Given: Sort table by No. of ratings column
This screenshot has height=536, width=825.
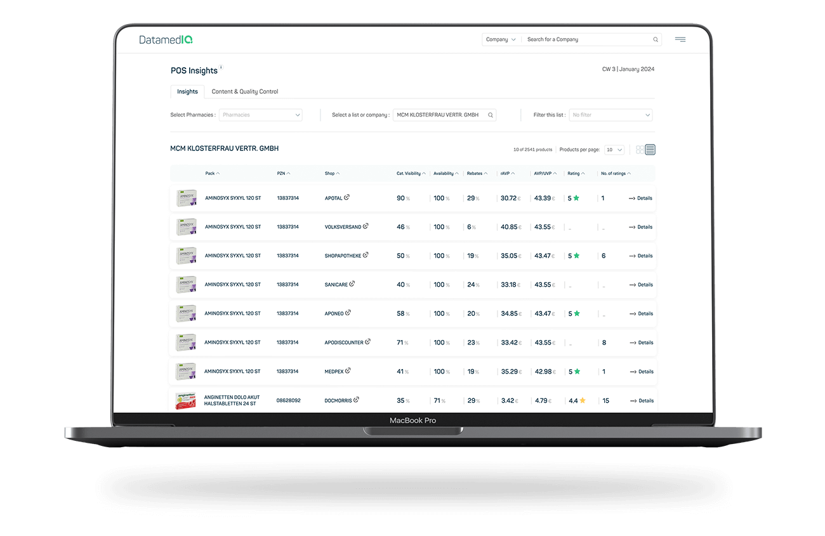Looking at the screenshot, I should (616, 173).
